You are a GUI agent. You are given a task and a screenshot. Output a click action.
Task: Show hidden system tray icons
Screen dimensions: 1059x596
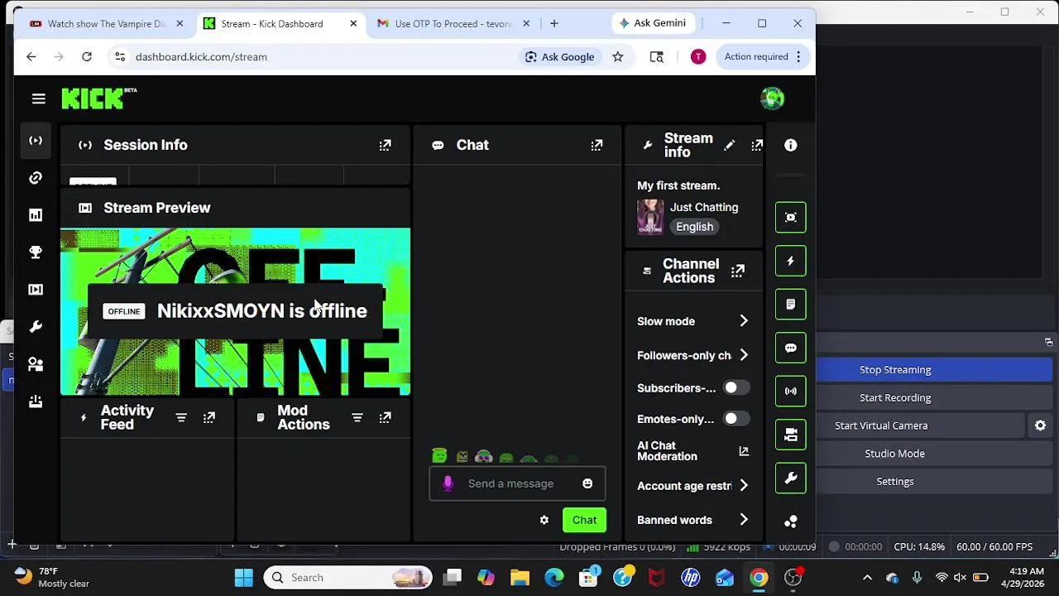click(x=867, y=577)
